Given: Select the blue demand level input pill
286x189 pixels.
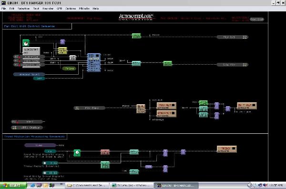Looking at the screenshot, I should [x=29, y=74].
